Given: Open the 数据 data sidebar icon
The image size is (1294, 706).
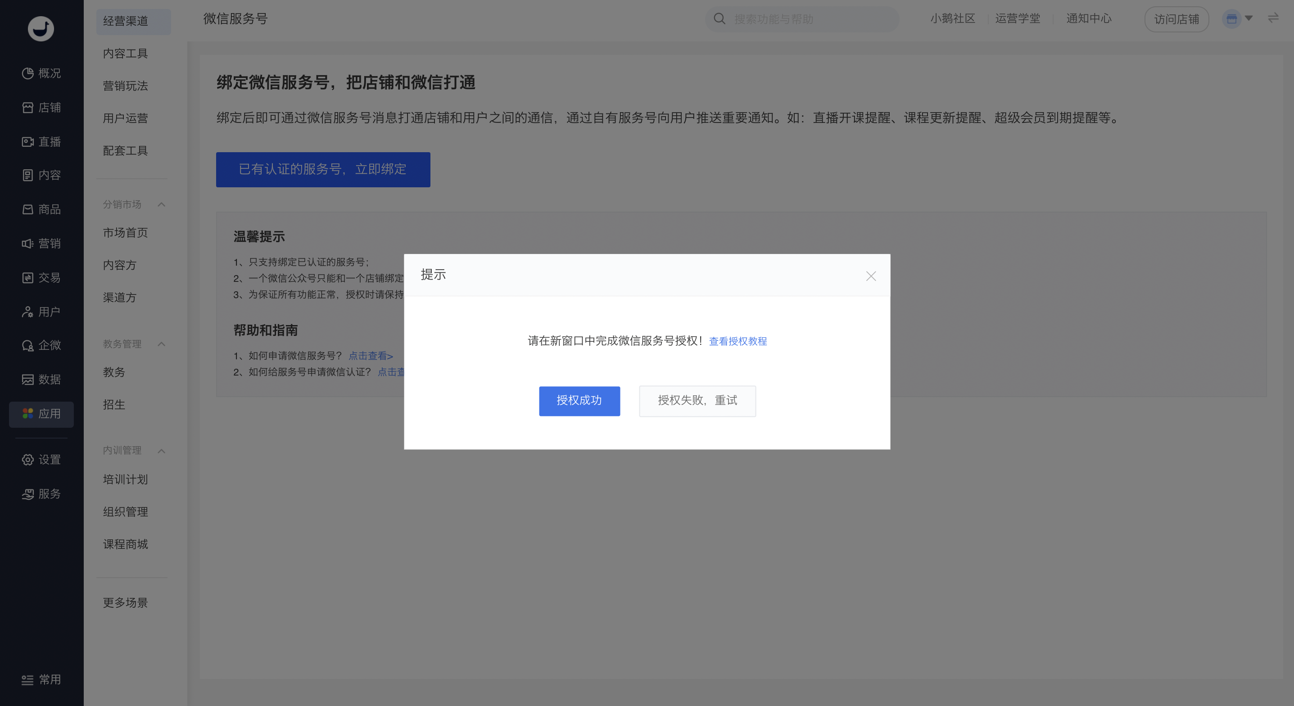Looking at the screenshot, I should tap(27, 380).
